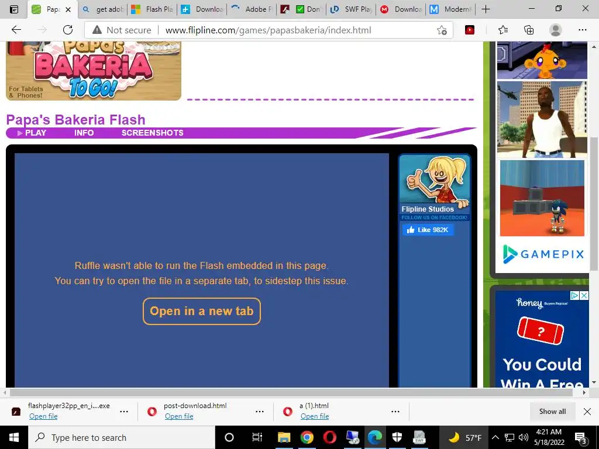Go back to the previous page

pyautogui.click(x=16, y=30)
